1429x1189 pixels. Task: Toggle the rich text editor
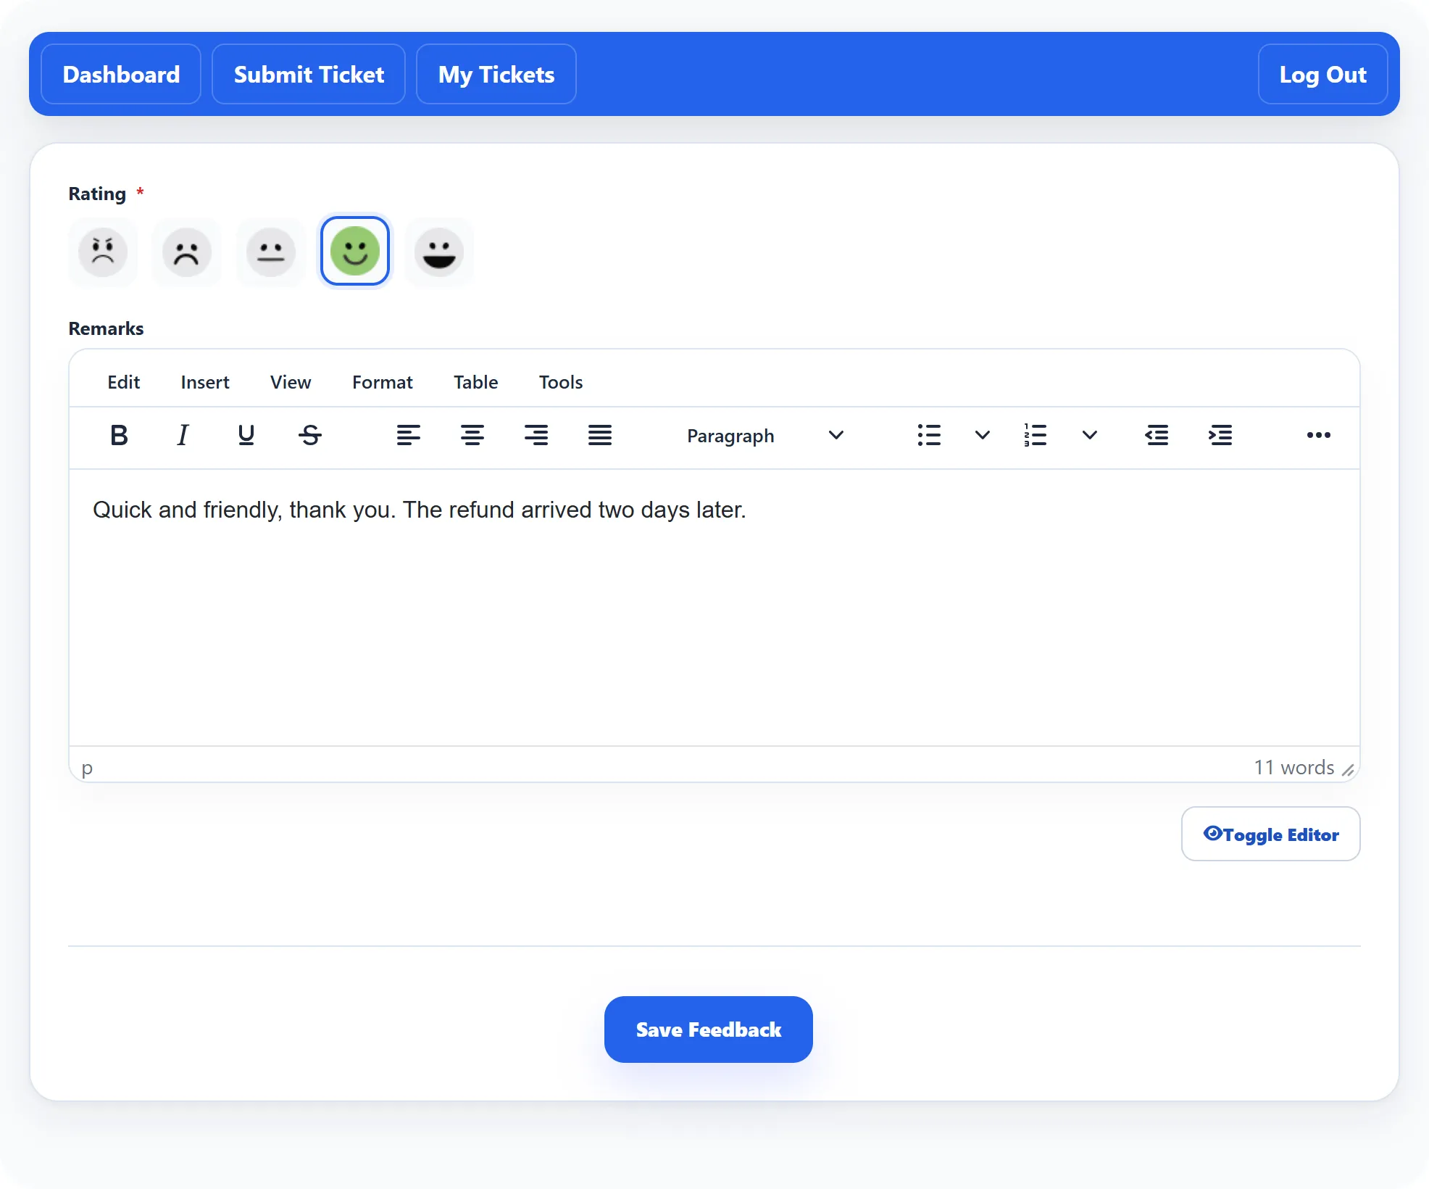click(x=1271, y=834)
